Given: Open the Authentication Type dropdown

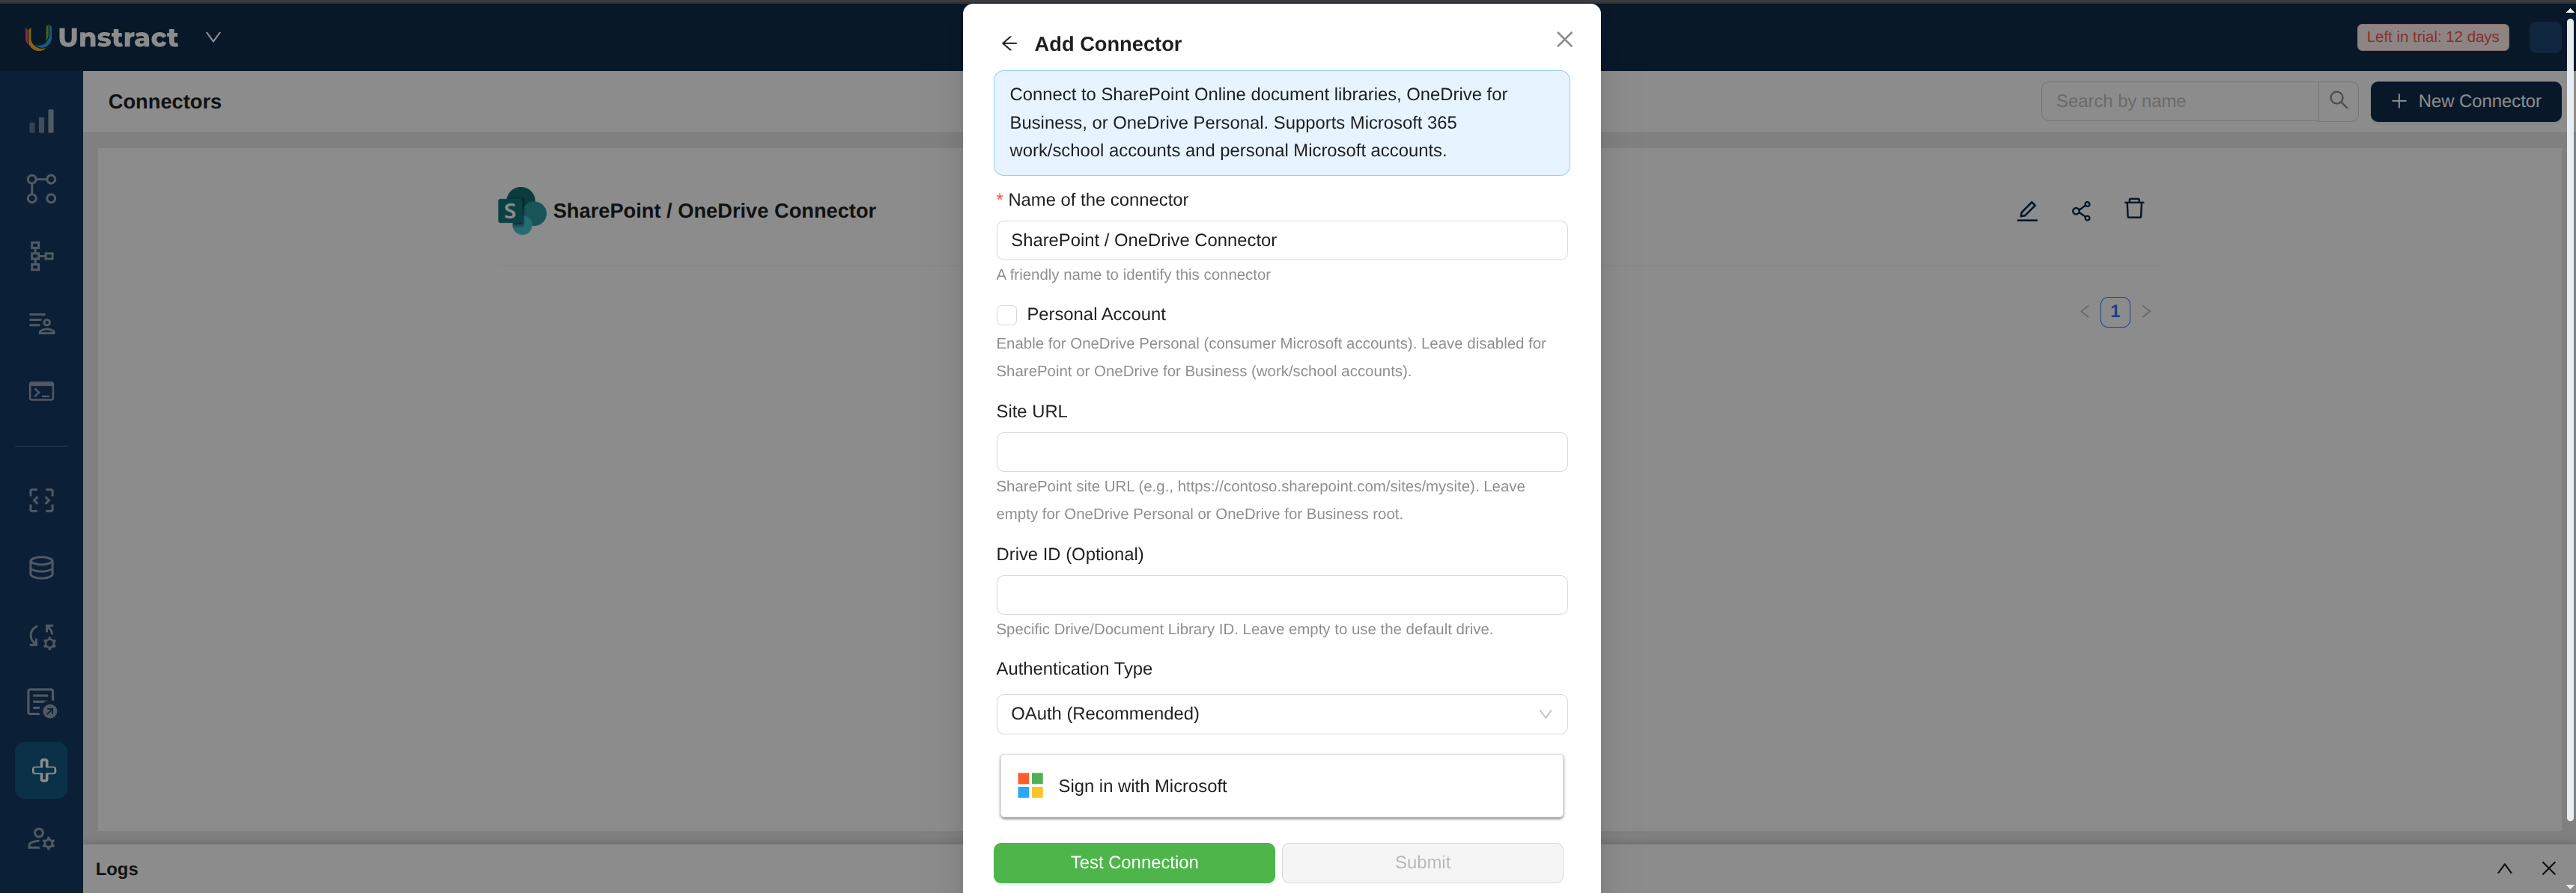Looking at the screenshot, I should [1281, 714].
